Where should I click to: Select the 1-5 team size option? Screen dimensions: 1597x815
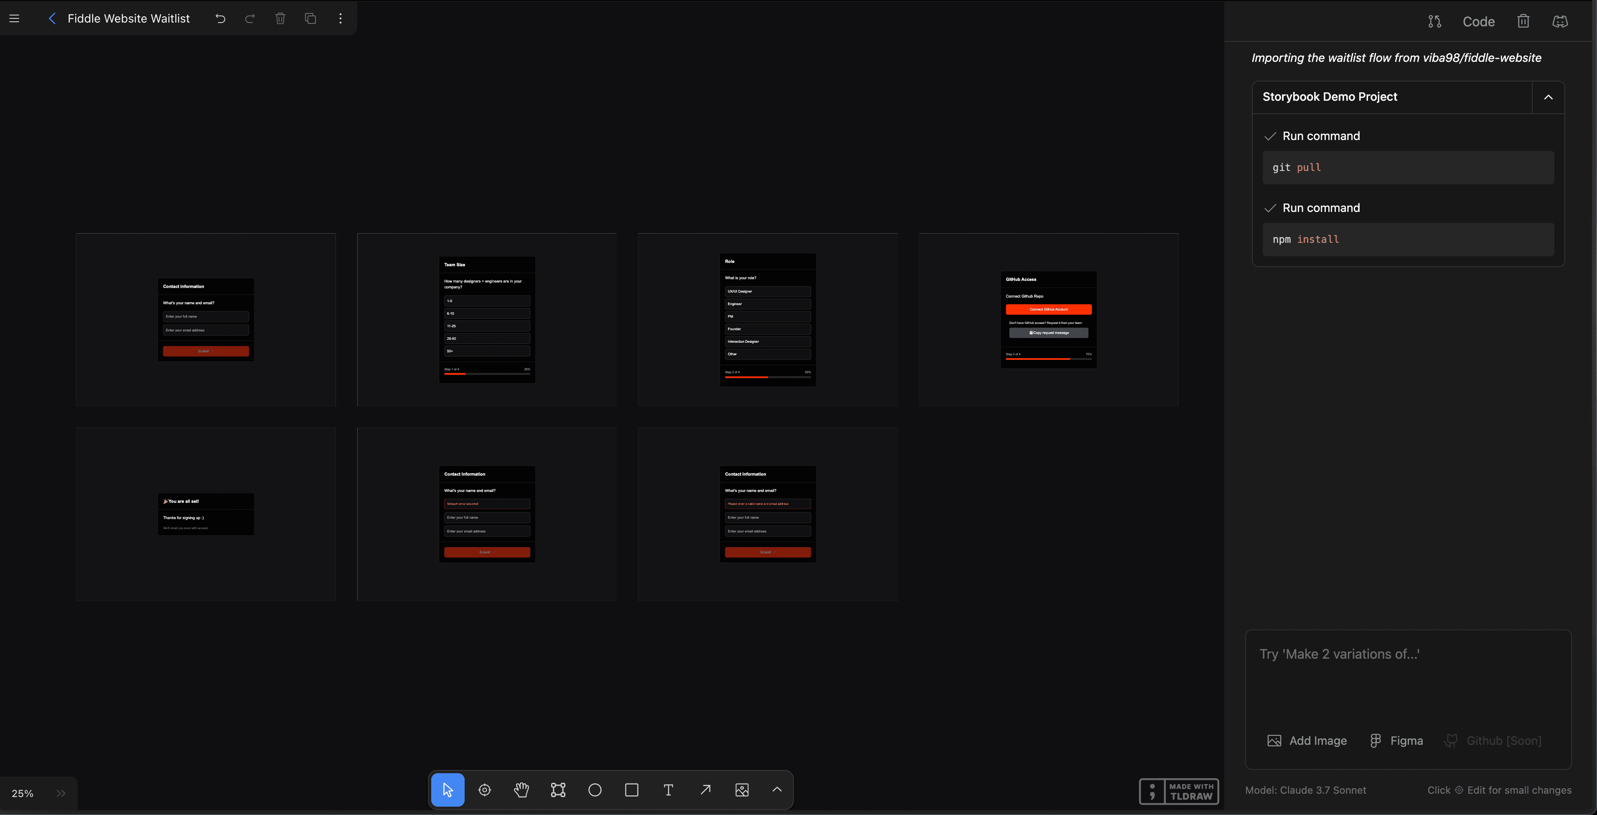[487, 301]
